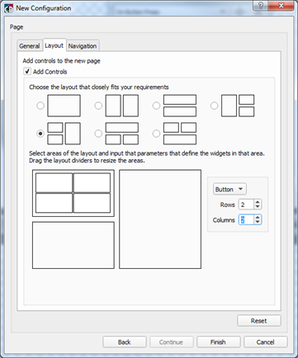Uncheck the Add Controls checkbox

point(27,72)
